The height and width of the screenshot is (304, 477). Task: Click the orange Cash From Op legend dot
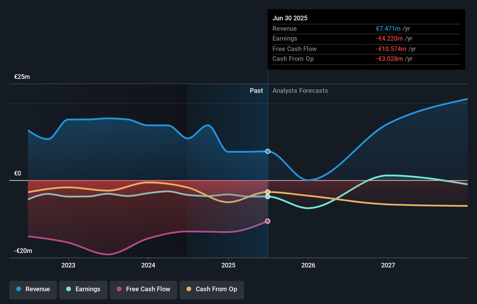tap(189, 289)
